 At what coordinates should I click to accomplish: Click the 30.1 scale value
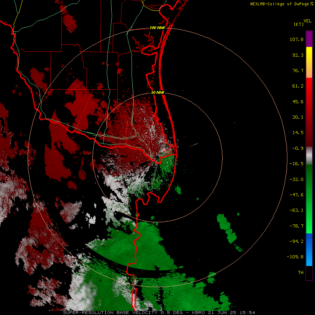298,117
